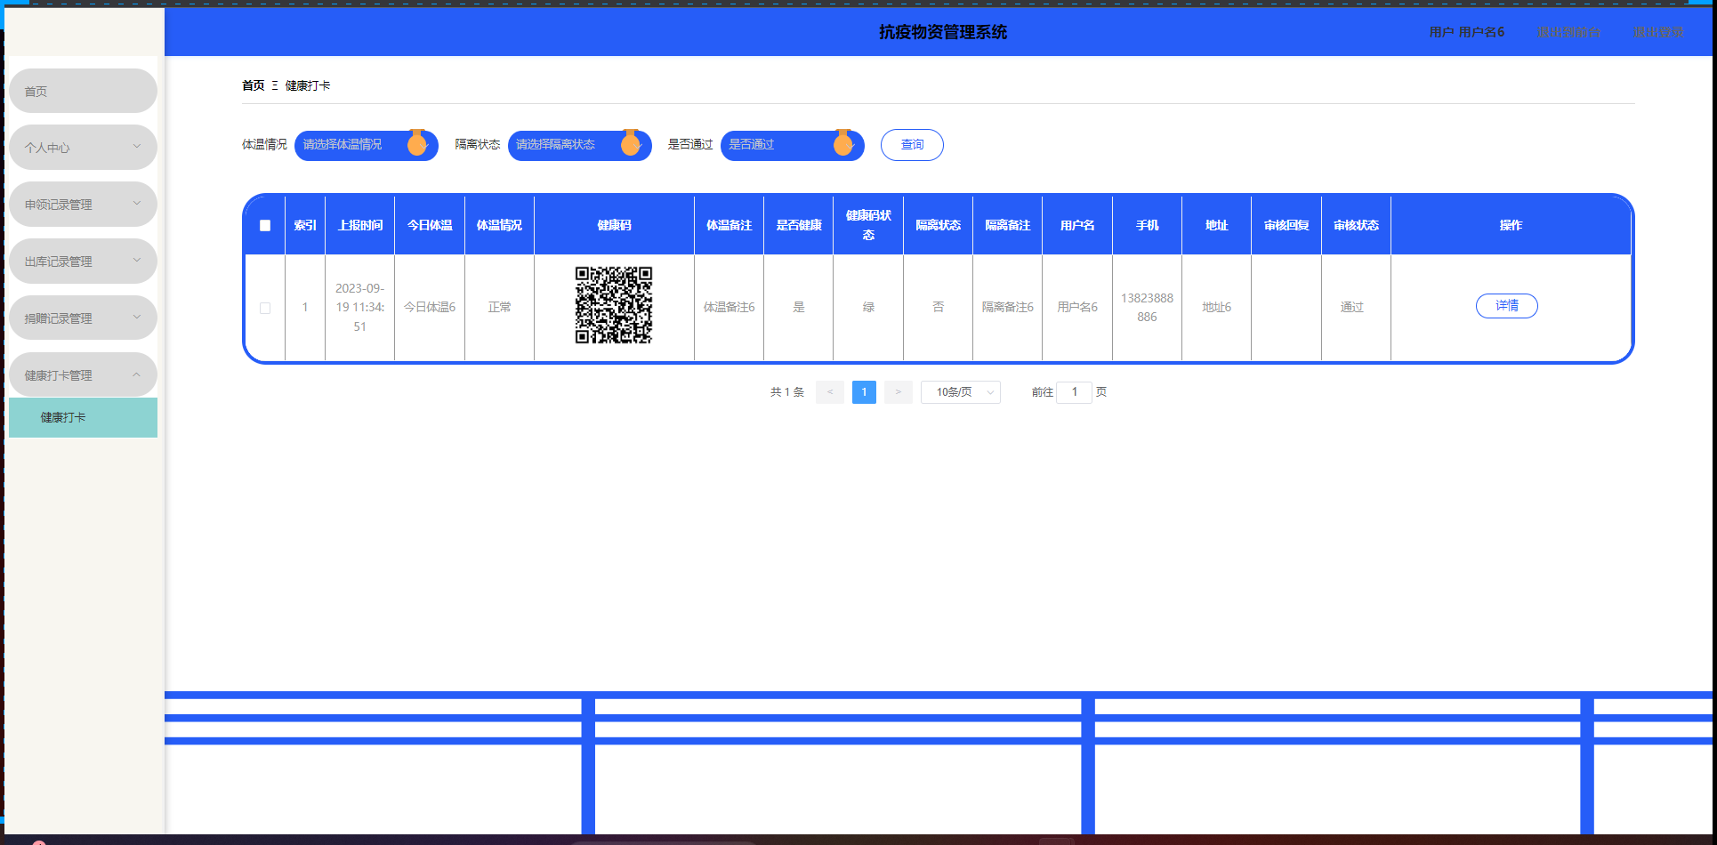Click the 退出登录 link in header
Image resolution: width=1717 pixels, height=845 pixels.
[1657, 32]
